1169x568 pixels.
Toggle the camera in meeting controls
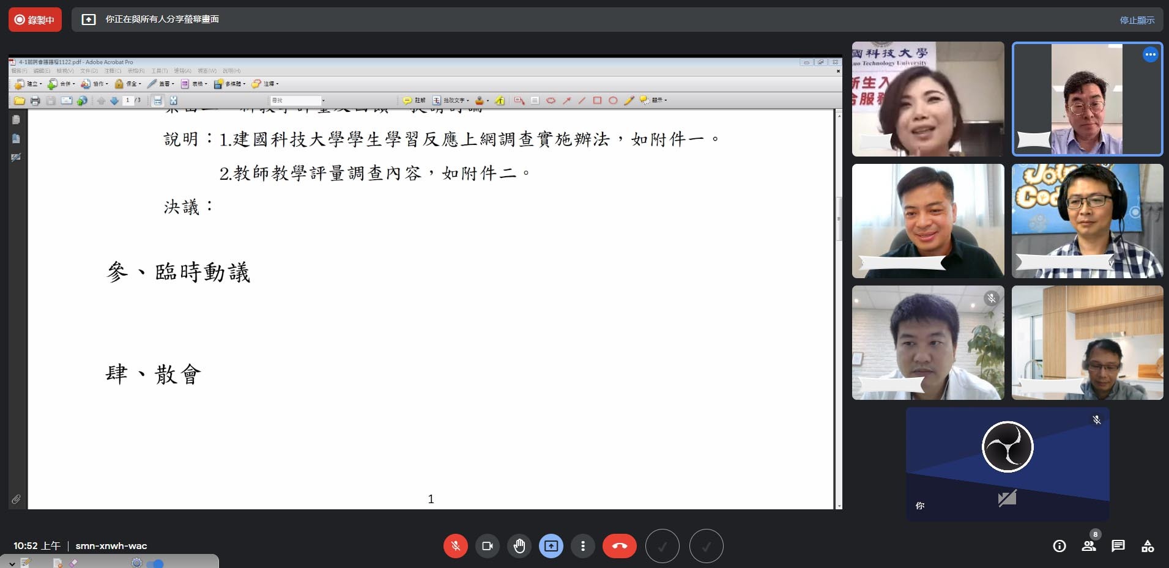[488, 546]
